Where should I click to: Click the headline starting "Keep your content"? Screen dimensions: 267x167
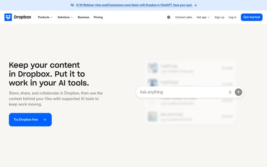(49, 74)
